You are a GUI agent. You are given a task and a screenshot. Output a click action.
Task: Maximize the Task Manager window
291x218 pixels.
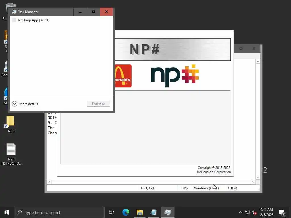coord(93,12)
